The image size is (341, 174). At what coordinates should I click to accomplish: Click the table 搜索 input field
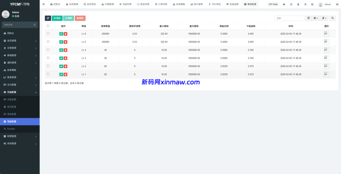tap(289, 18)
